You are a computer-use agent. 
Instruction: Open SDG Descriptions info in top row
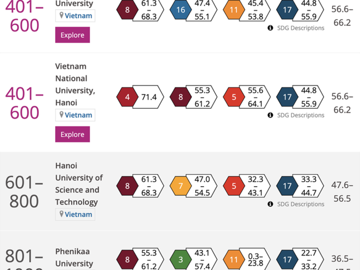point(296,28)
